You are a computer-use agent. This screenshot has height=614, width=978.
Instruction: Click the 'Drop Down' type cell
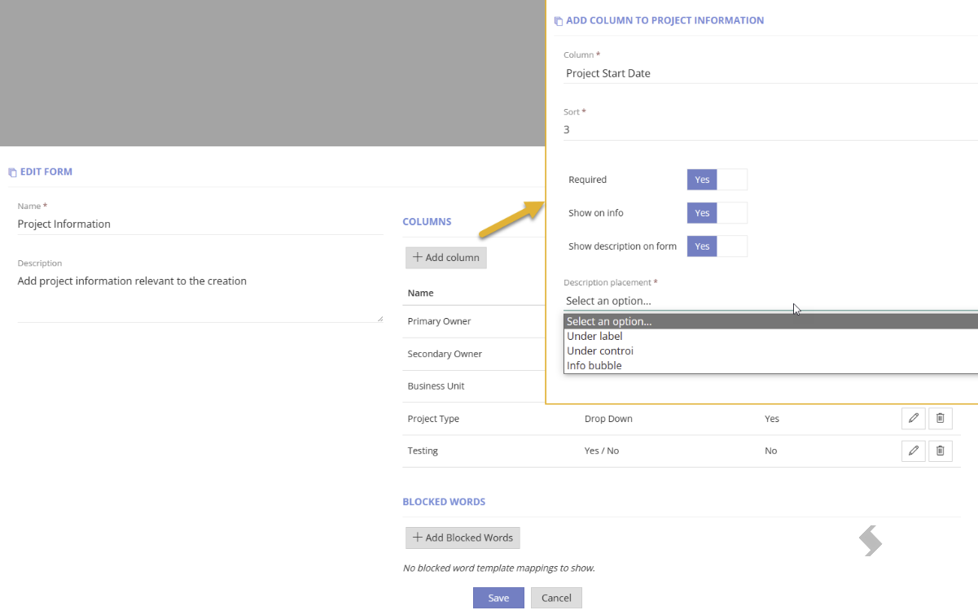pos(608,419)
